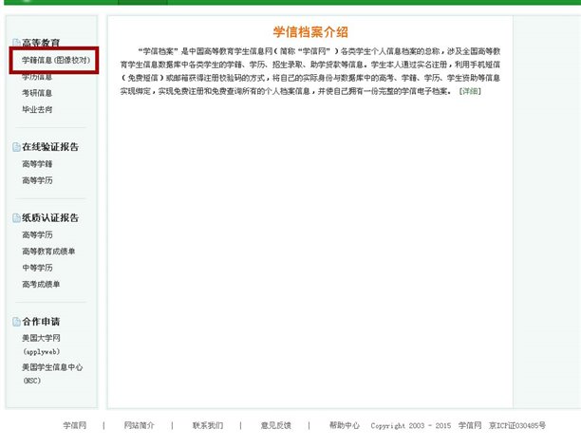The width and height of the screenshot is (581, 447).
Task: Go to 毕业去向 in sidebar
Action: [37, 110]
